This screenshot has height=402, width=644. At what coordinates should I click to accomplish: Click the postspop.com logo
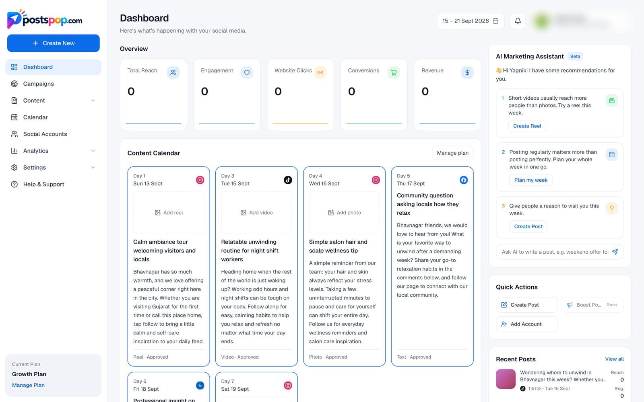point(45,19)
